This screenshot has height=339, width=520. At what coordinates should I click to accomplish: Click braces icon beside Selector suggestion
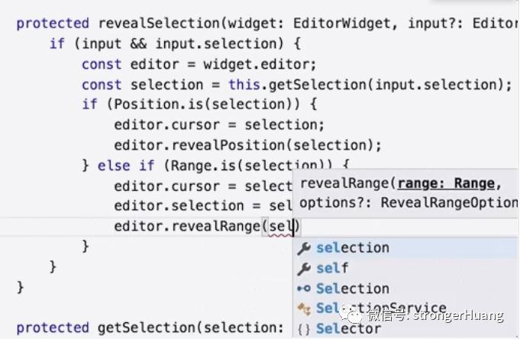[x=304, y=329]
